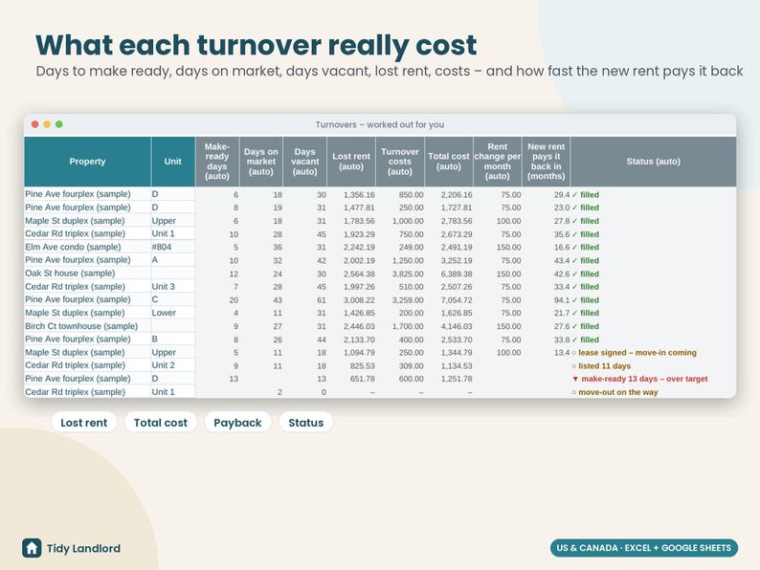Click the yellow minimize window dot

(x=47, y=124)
